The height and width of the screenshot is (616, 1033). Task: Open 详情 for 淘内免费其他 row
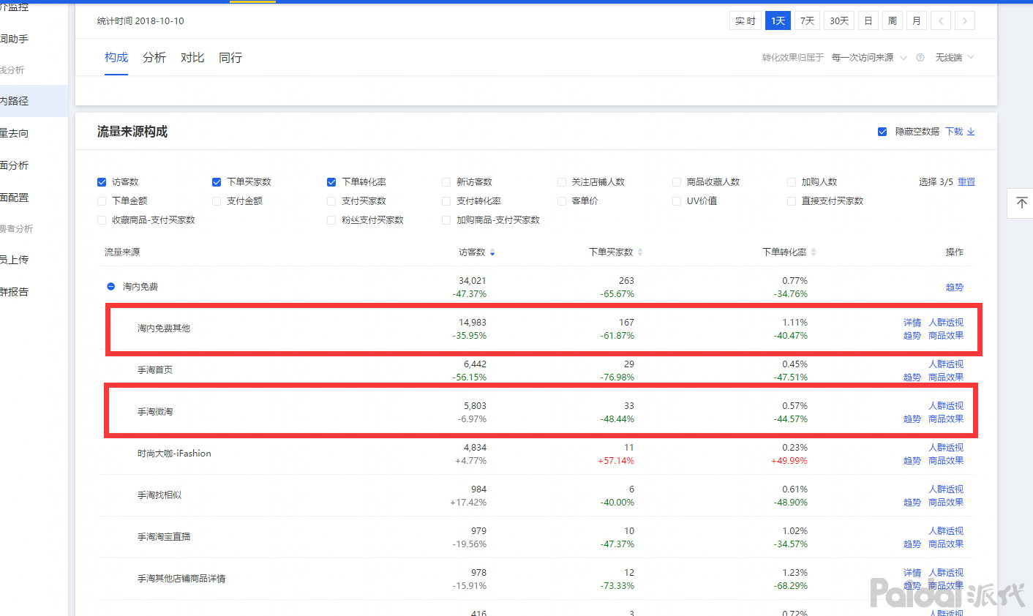(x=912, y=323)
